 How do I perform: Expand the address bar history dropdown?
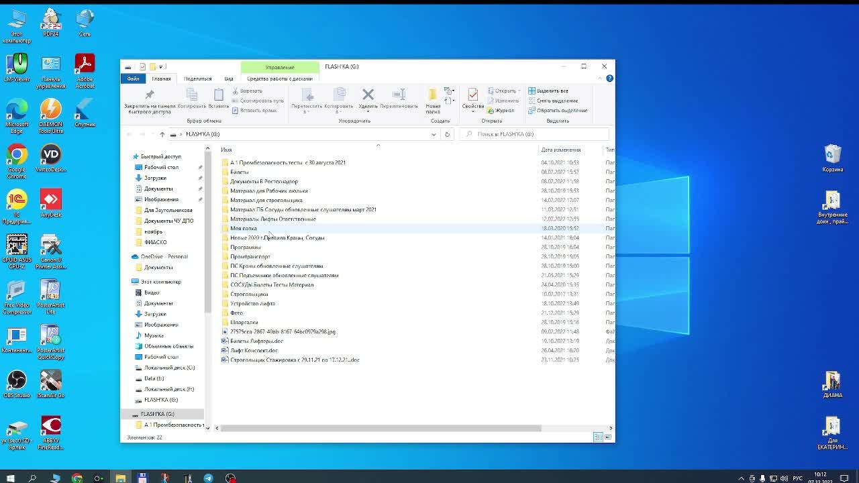(434, 134)
